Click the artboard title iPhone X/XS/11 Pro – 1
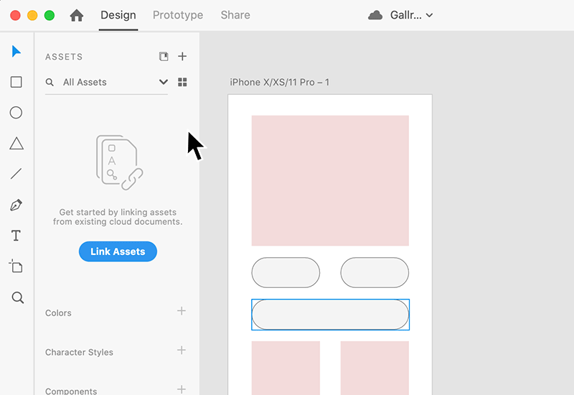 click(280, 83)
